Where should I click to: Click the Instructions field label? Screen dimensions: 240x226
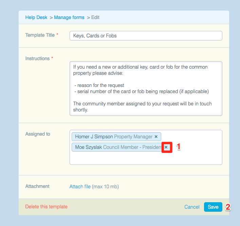[37, 58]
